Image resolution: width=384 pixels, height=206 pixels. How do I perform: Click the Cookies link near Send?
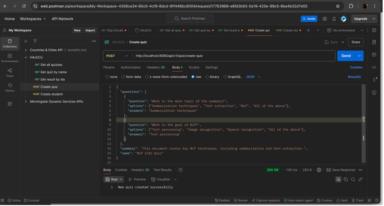pos(356,67)
